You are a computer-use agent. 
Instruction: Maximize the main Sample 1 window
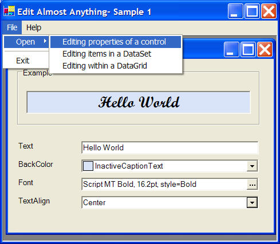(252, 11)
